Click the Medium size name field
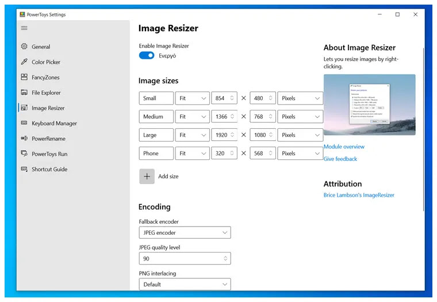The image size is (437, 302). (x=156, y=117)
